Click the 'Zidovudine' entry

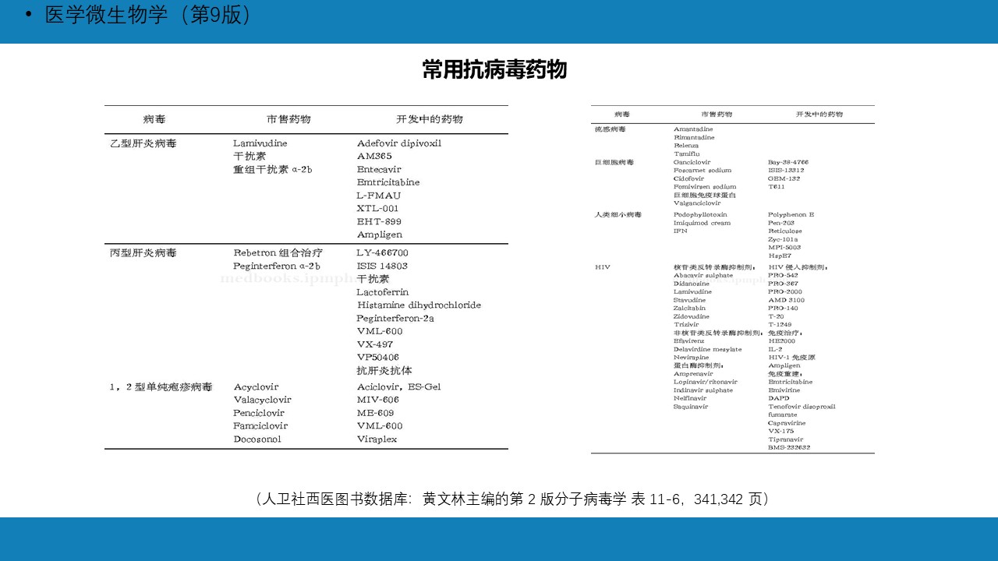coord(692,316)
